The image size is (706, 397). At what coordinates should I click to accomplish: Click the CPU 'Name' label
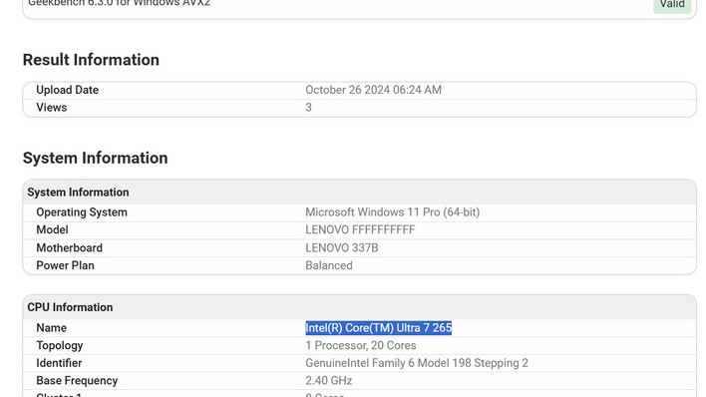click(x=51, y=328)
